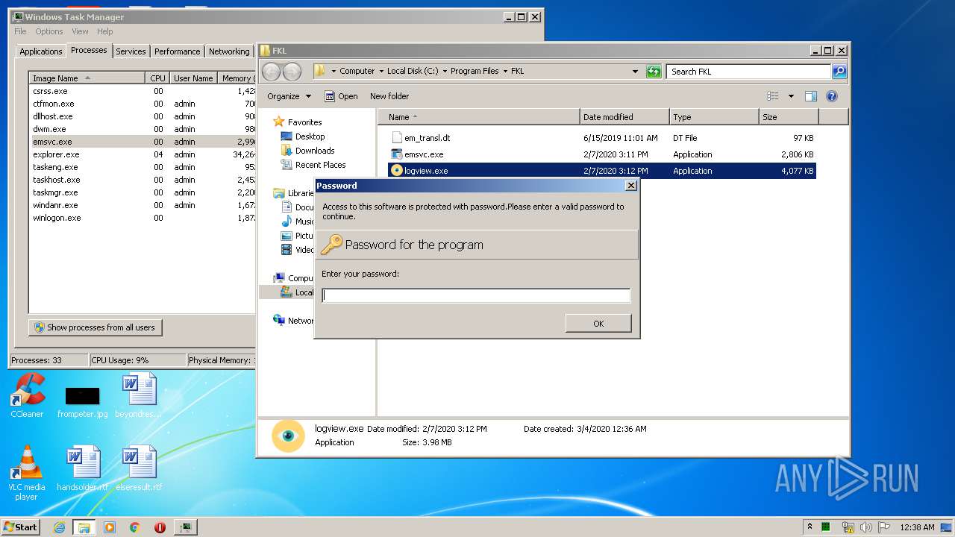Click the Explorer back navigation arrow
The width and height of the screenshot is (955, 537).
(x=272, y=72)
